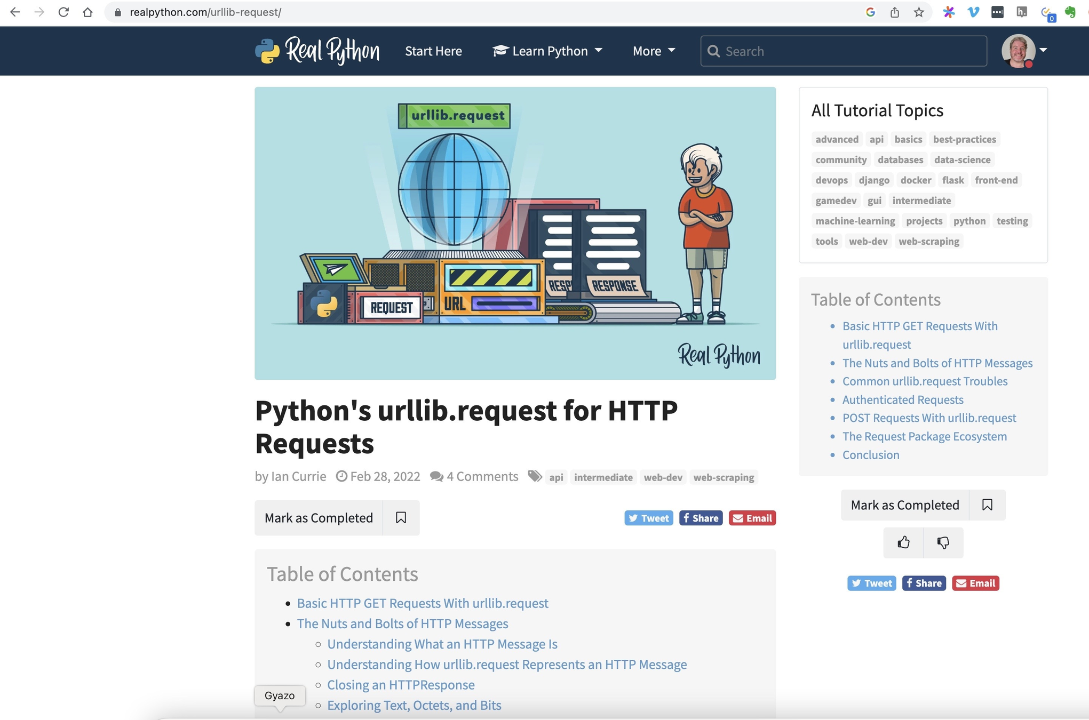Toggle sidebar bookmark icon button
This screenshot has height=720, width=1089.
click(987, 505)
